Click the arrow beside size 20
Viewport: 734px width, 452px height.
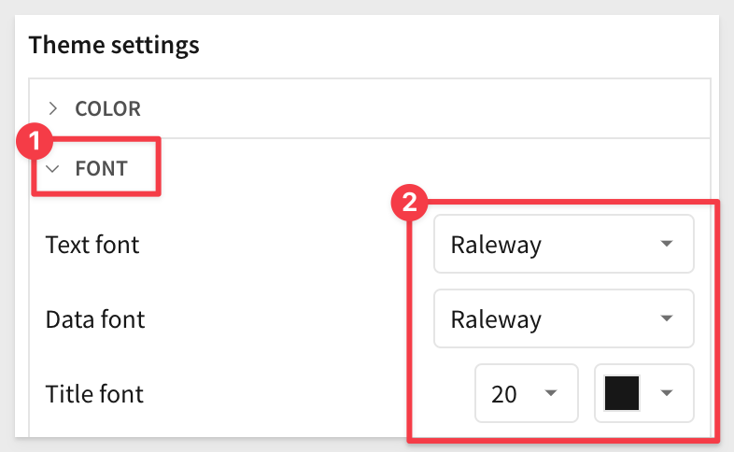click(x=552, y=393)
